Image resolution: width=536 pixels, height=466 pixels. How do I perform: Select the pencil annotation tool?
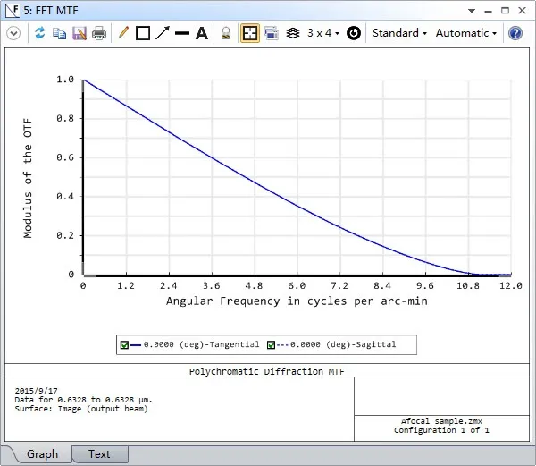click(x=123, y=33)
